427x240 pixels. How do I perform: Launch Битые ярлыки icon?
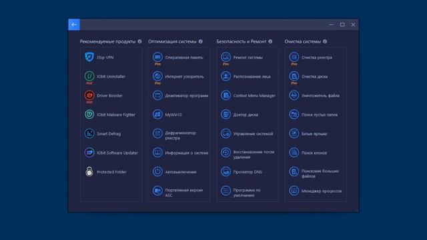[x=294, y=133]
